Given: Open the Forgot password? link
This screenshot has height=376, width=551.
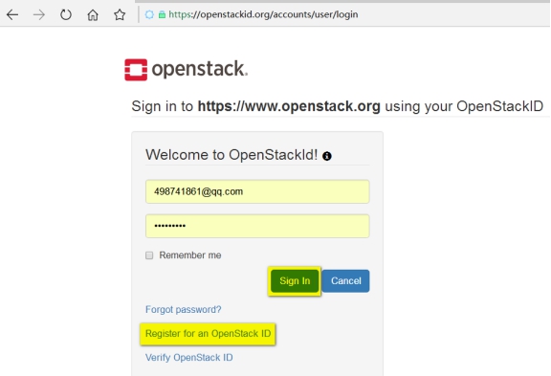Looking at the screenshot, I should [183, 310].
